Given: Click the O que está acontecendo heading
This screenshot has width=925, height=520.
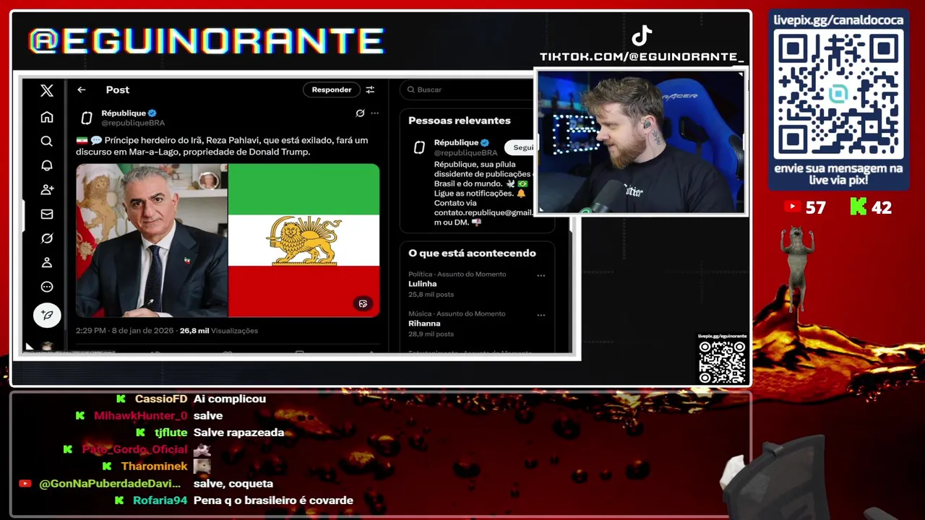Looking at the screenshot, I should (x=472, y=253).
